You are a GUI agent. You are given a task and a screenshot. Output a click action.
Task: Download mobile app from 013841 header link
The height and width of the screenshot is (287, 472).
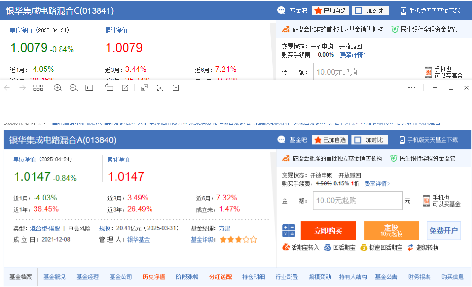[x=430, y=10]
